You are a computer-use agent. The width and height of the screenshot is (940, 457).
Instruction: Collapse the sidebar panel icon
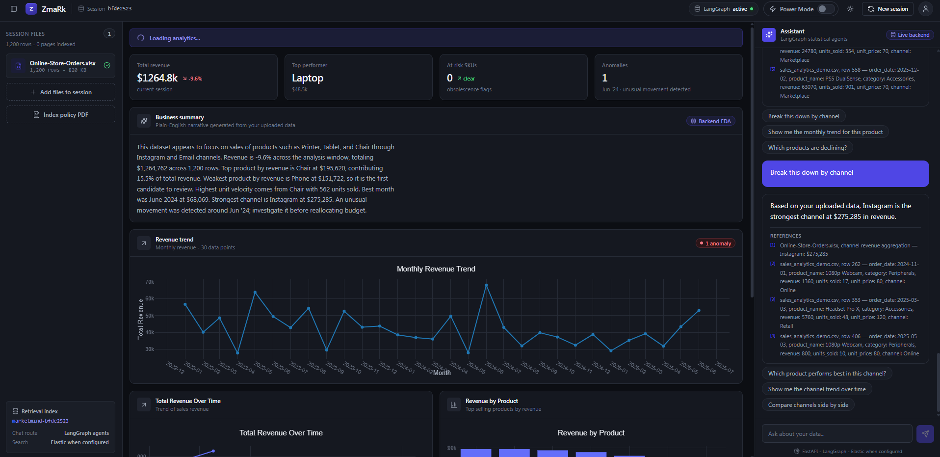click(x=14, y=9)
